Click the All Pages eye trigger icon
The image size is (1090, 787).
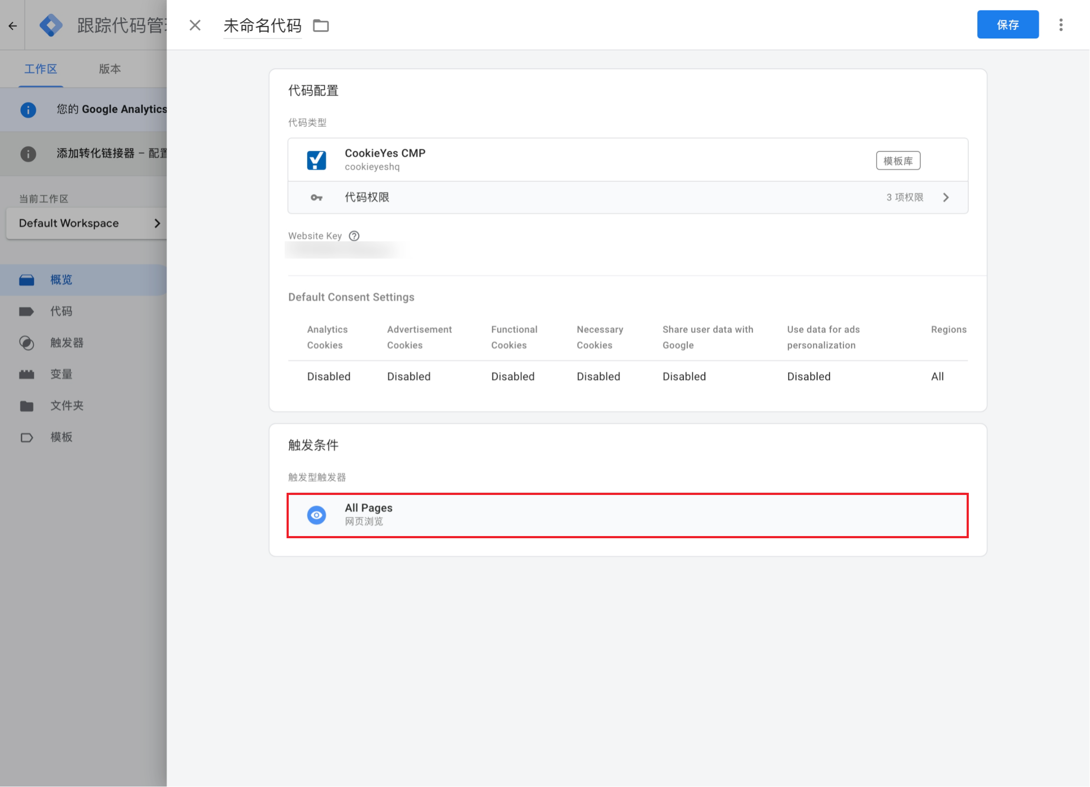316,515
